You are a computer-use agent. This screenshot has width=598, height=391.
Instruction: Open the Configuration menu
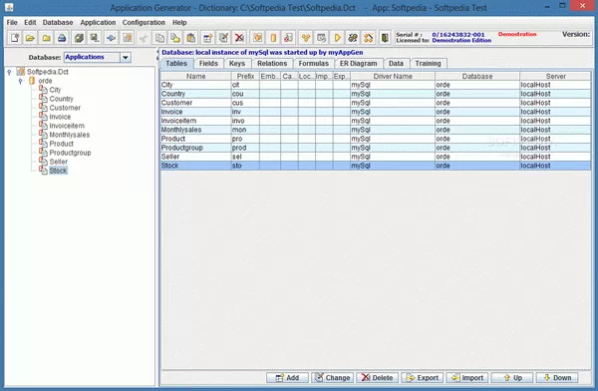144,23
